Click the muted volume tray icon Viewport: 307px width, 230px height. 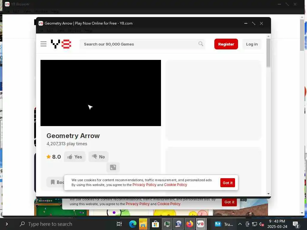tap(261, 224)
